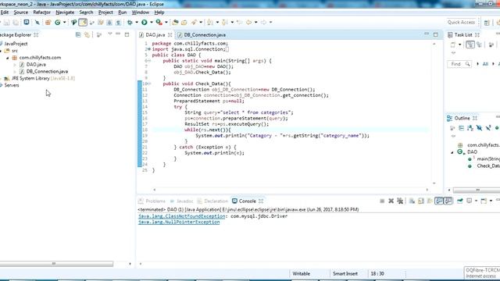Open New Java Package toolbar icon

coord(48,23)
